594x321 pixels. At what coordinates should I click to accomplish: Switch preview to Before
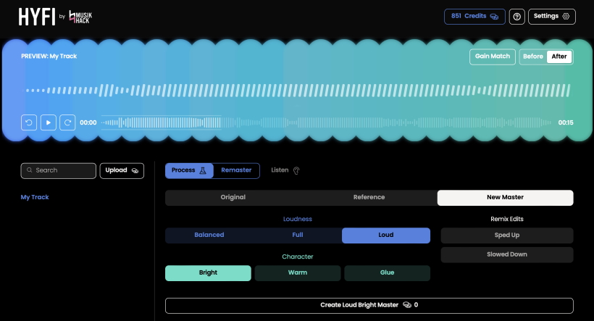tap(533, 57)
